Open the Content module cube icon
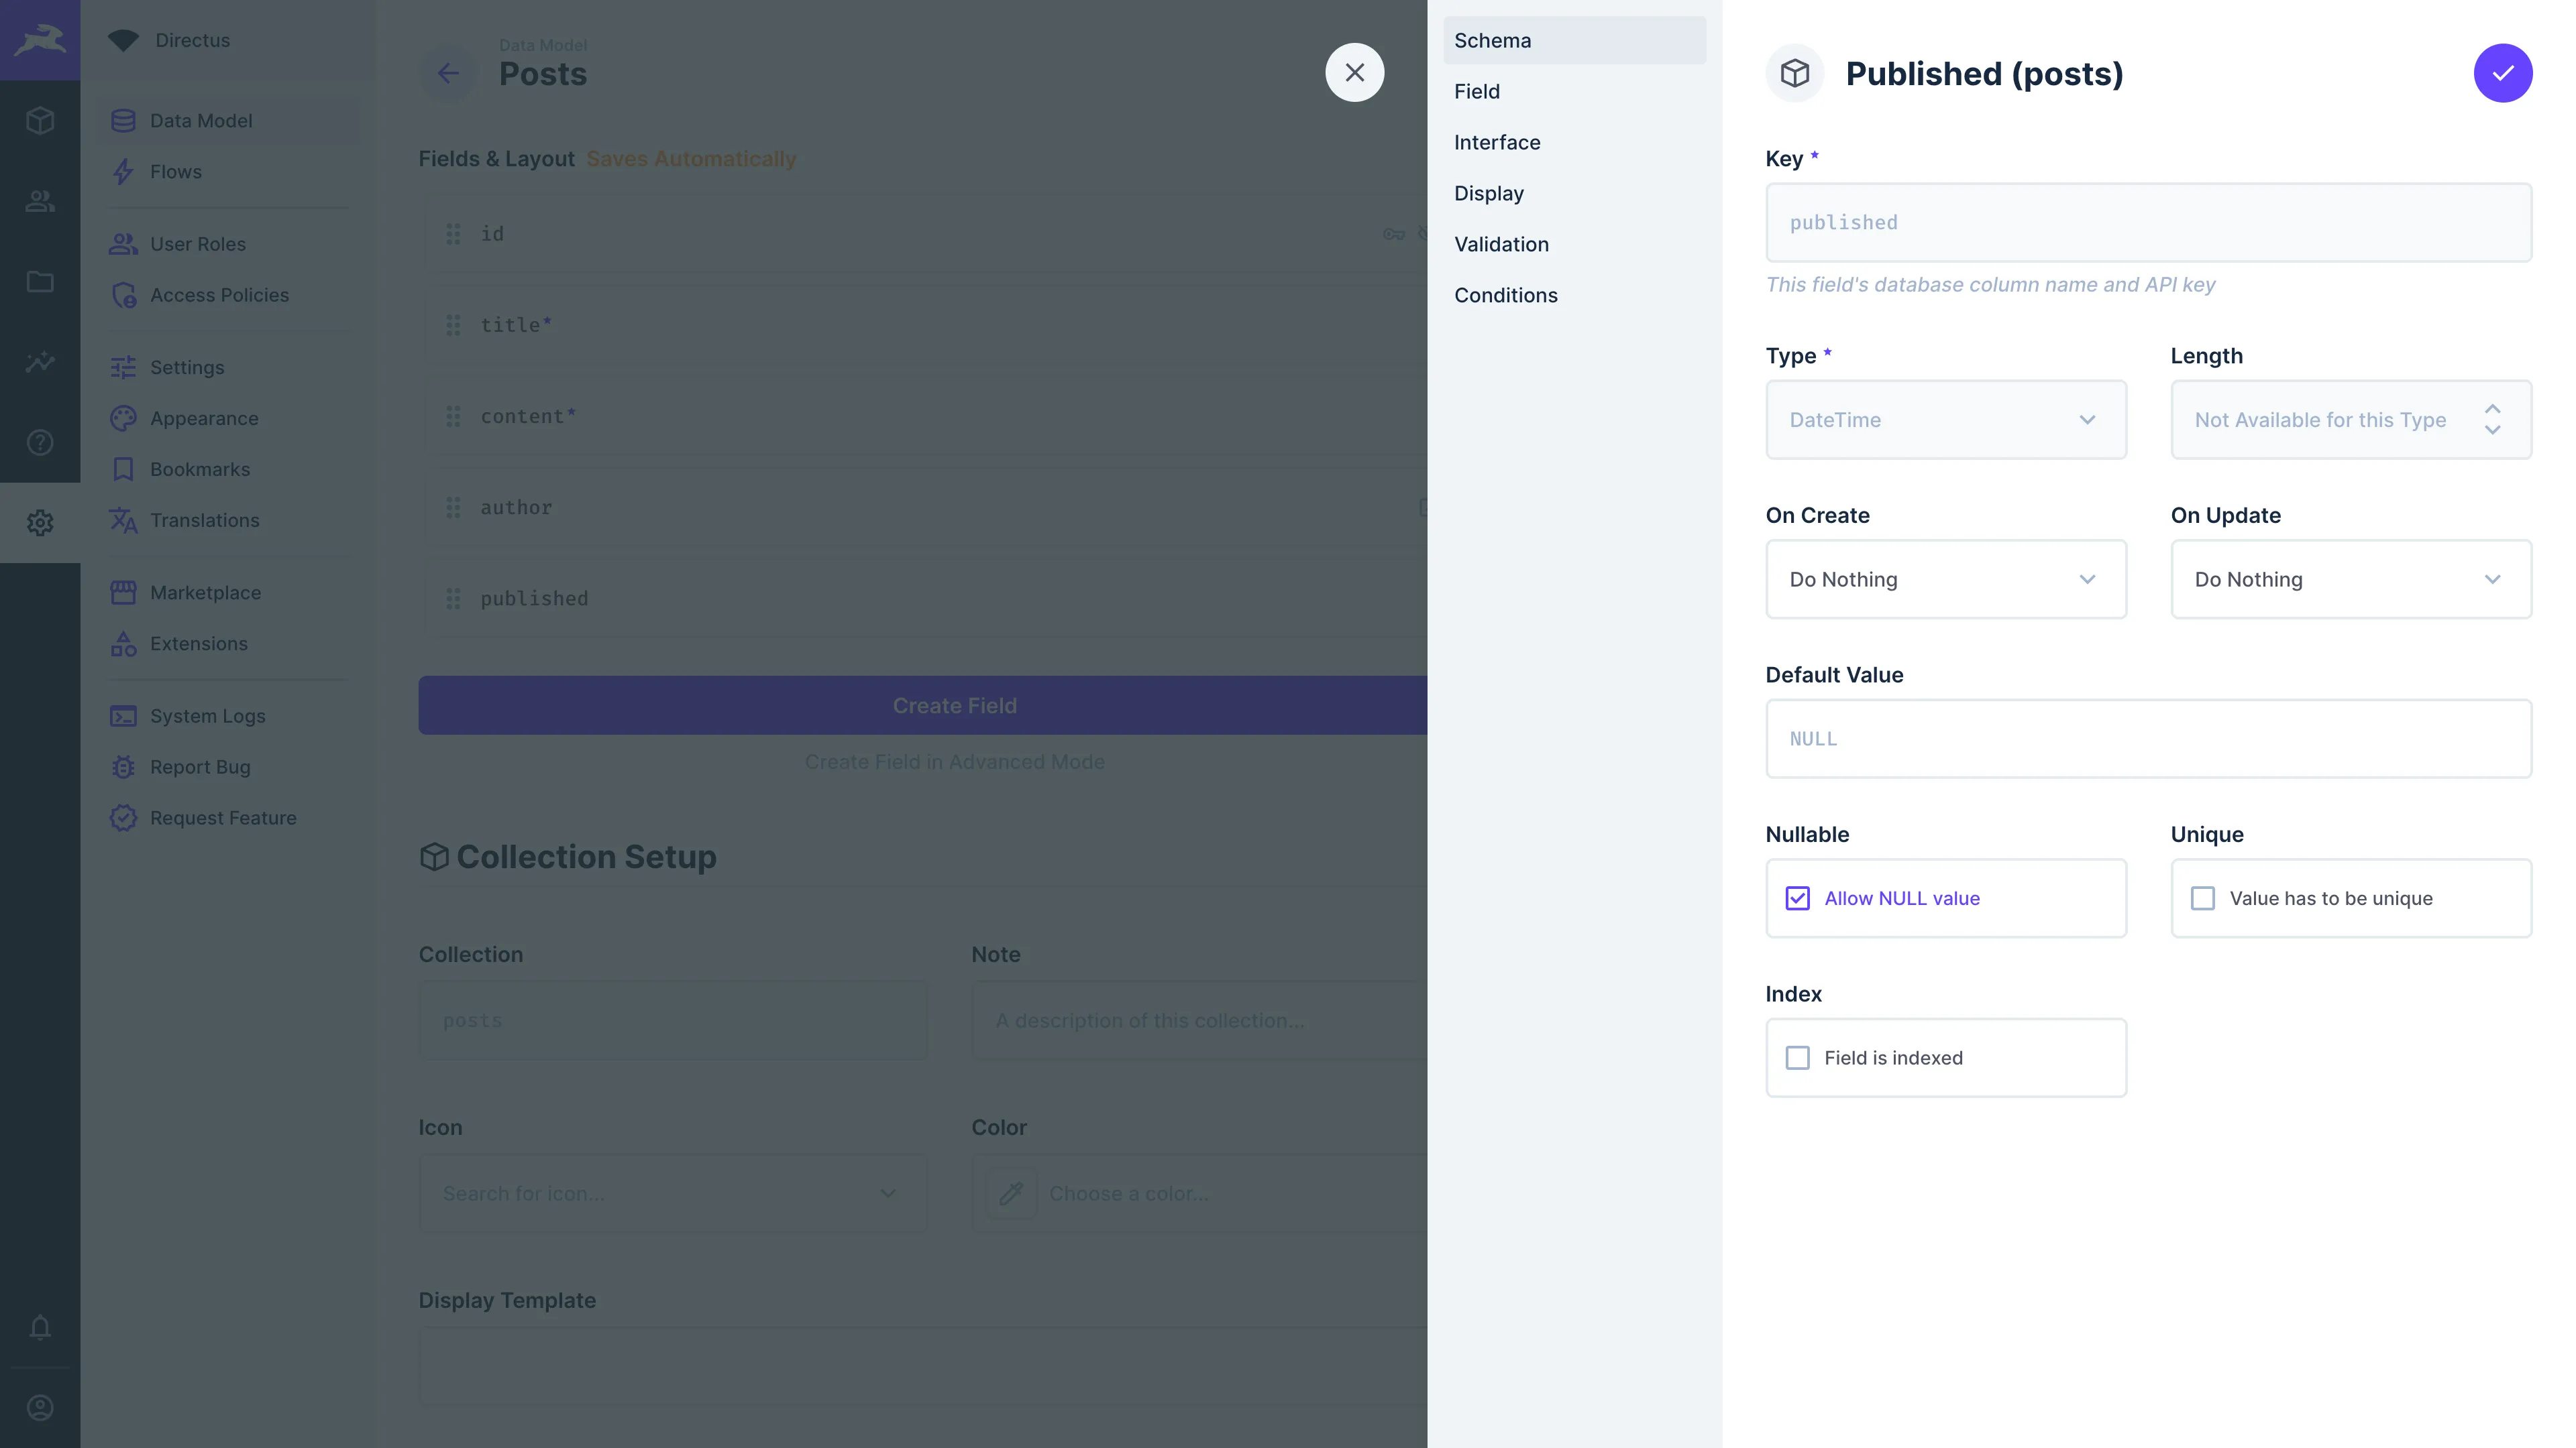2576x1448 pixels. (x=40, y=121)
